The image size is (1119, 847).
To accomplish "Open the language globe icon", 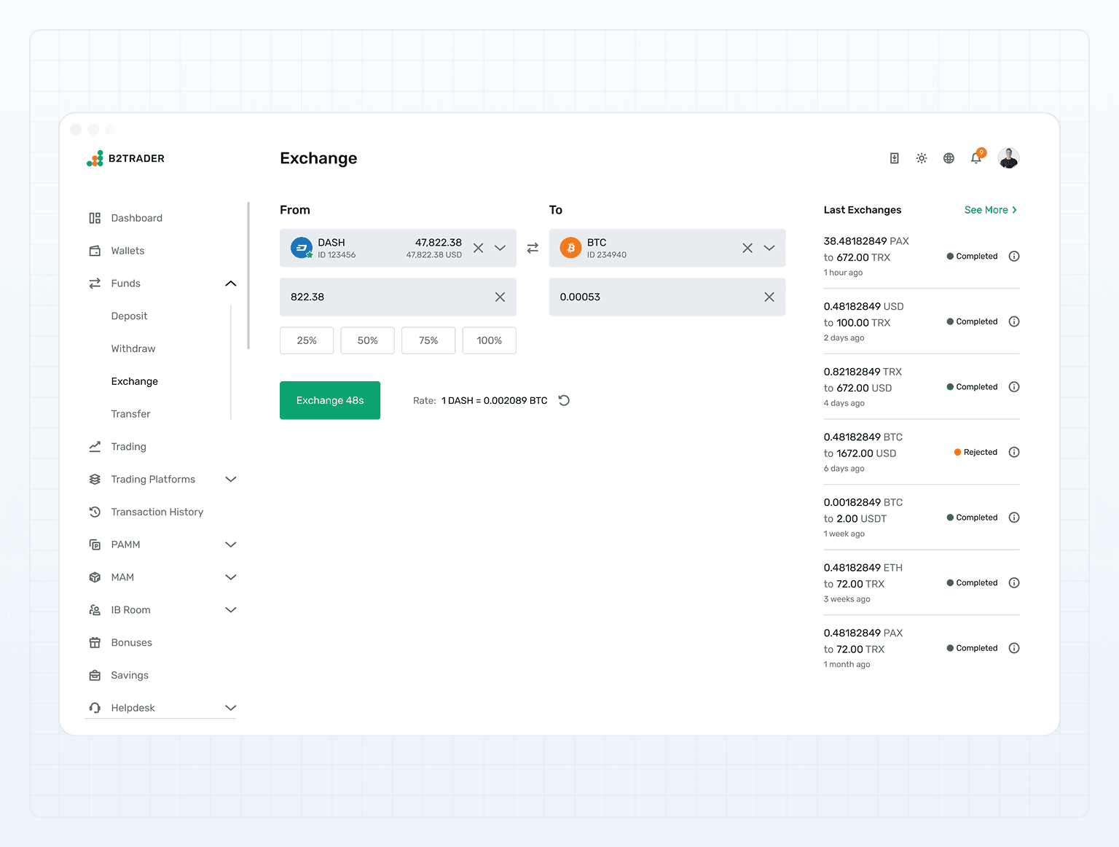I will click(949, 158).
